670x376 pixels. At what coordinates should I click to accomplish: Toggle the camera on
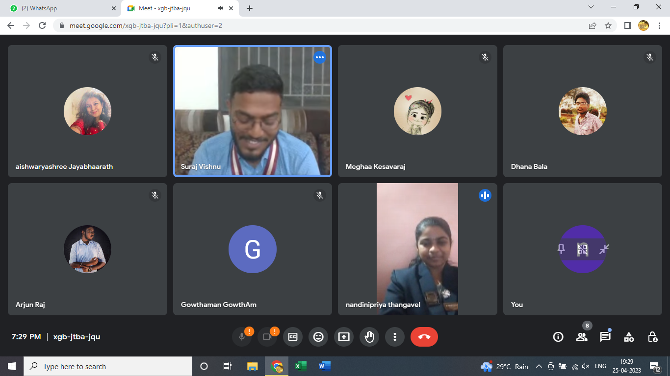tap(267, 337)
